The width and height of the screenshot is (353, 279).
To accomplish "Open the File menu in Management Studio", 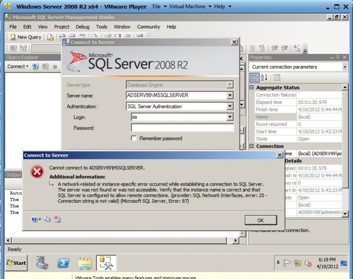I will click(x=13, y=27).
